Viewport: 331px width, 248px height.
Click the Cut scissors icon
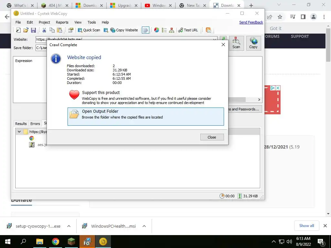44,30
